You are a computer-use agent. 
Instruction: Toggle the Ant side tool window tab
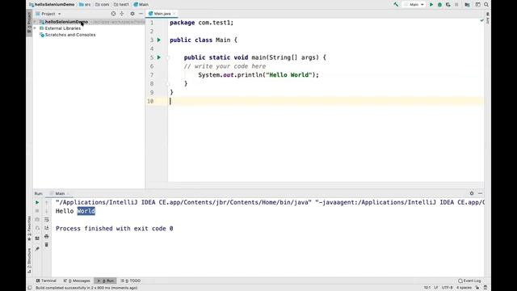click(x=488, y=18)
